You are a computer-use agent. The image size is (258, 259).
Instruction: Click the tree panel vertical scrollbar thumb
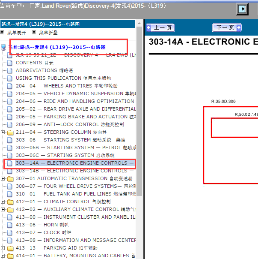coord(139,111)
